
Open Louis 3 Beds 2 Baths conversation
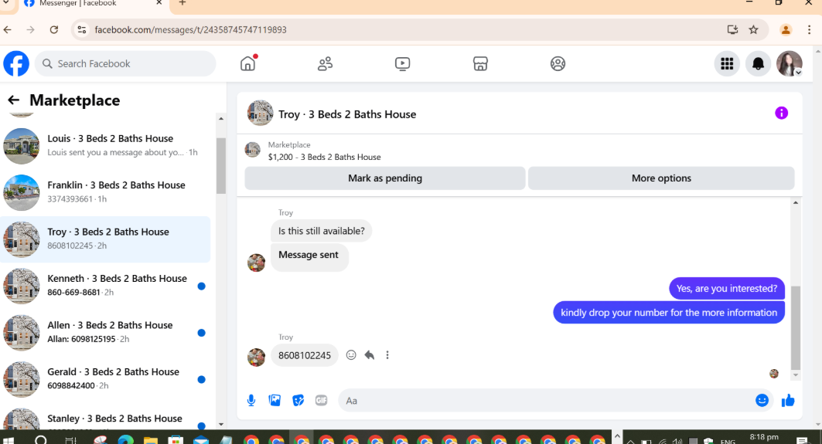[x=105, y=146]
